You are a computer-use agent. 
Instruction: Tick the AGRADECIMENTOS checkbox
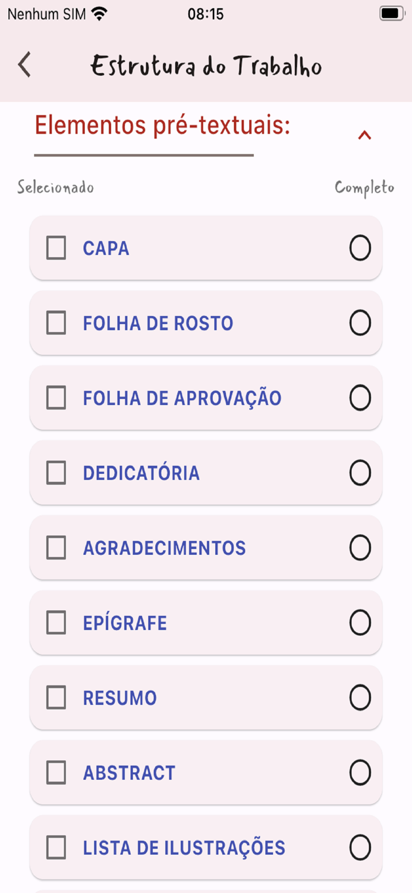pos(56,548)
